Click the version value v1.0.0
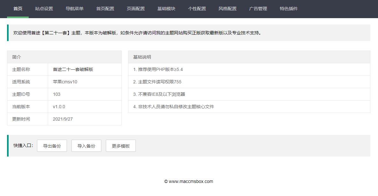 pos(59,107)
